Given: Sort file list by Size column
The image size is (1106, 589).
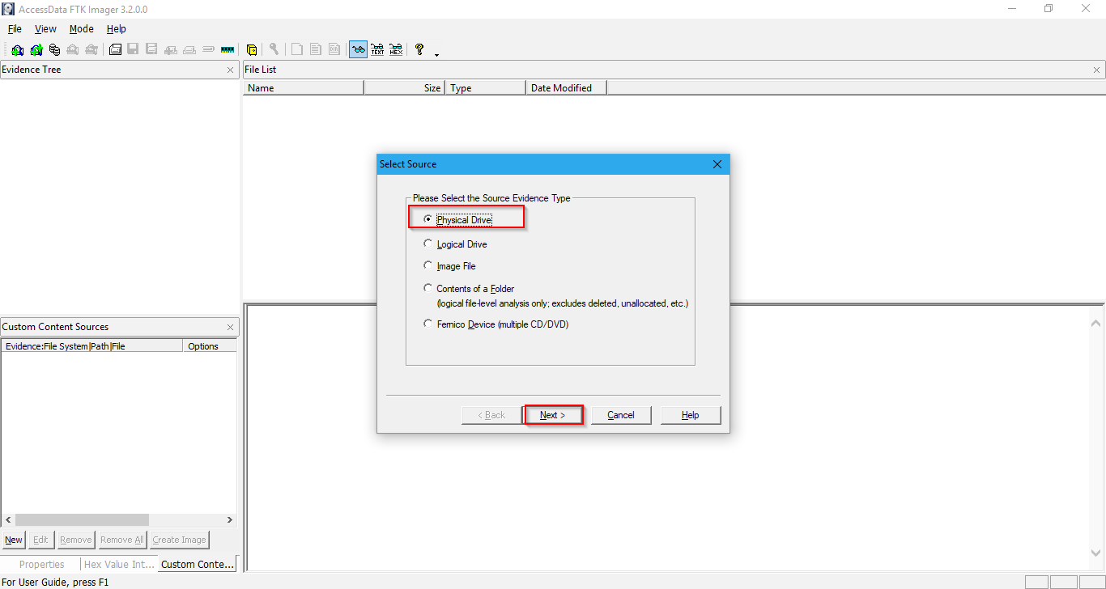Looking at the screenshot, I should pyautogui.click(x=405, y=87).
